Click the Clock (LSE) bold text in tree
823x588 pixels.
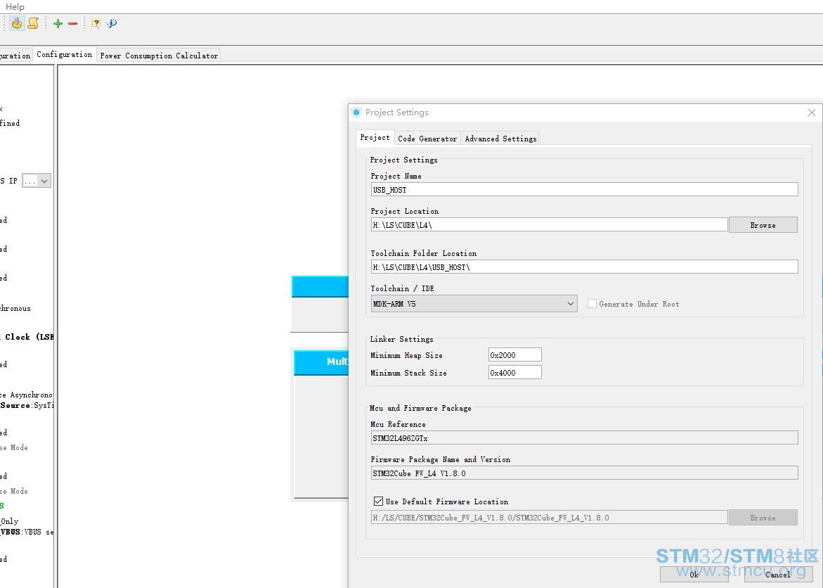coord(30,337)
